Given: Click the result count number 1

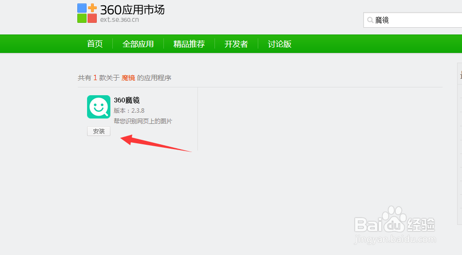Looking at the screenshot, I should pyautogui.click(x=95, y=78).
